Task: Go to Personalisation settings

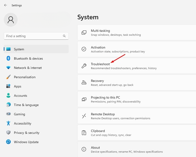Action: (36, 77)
